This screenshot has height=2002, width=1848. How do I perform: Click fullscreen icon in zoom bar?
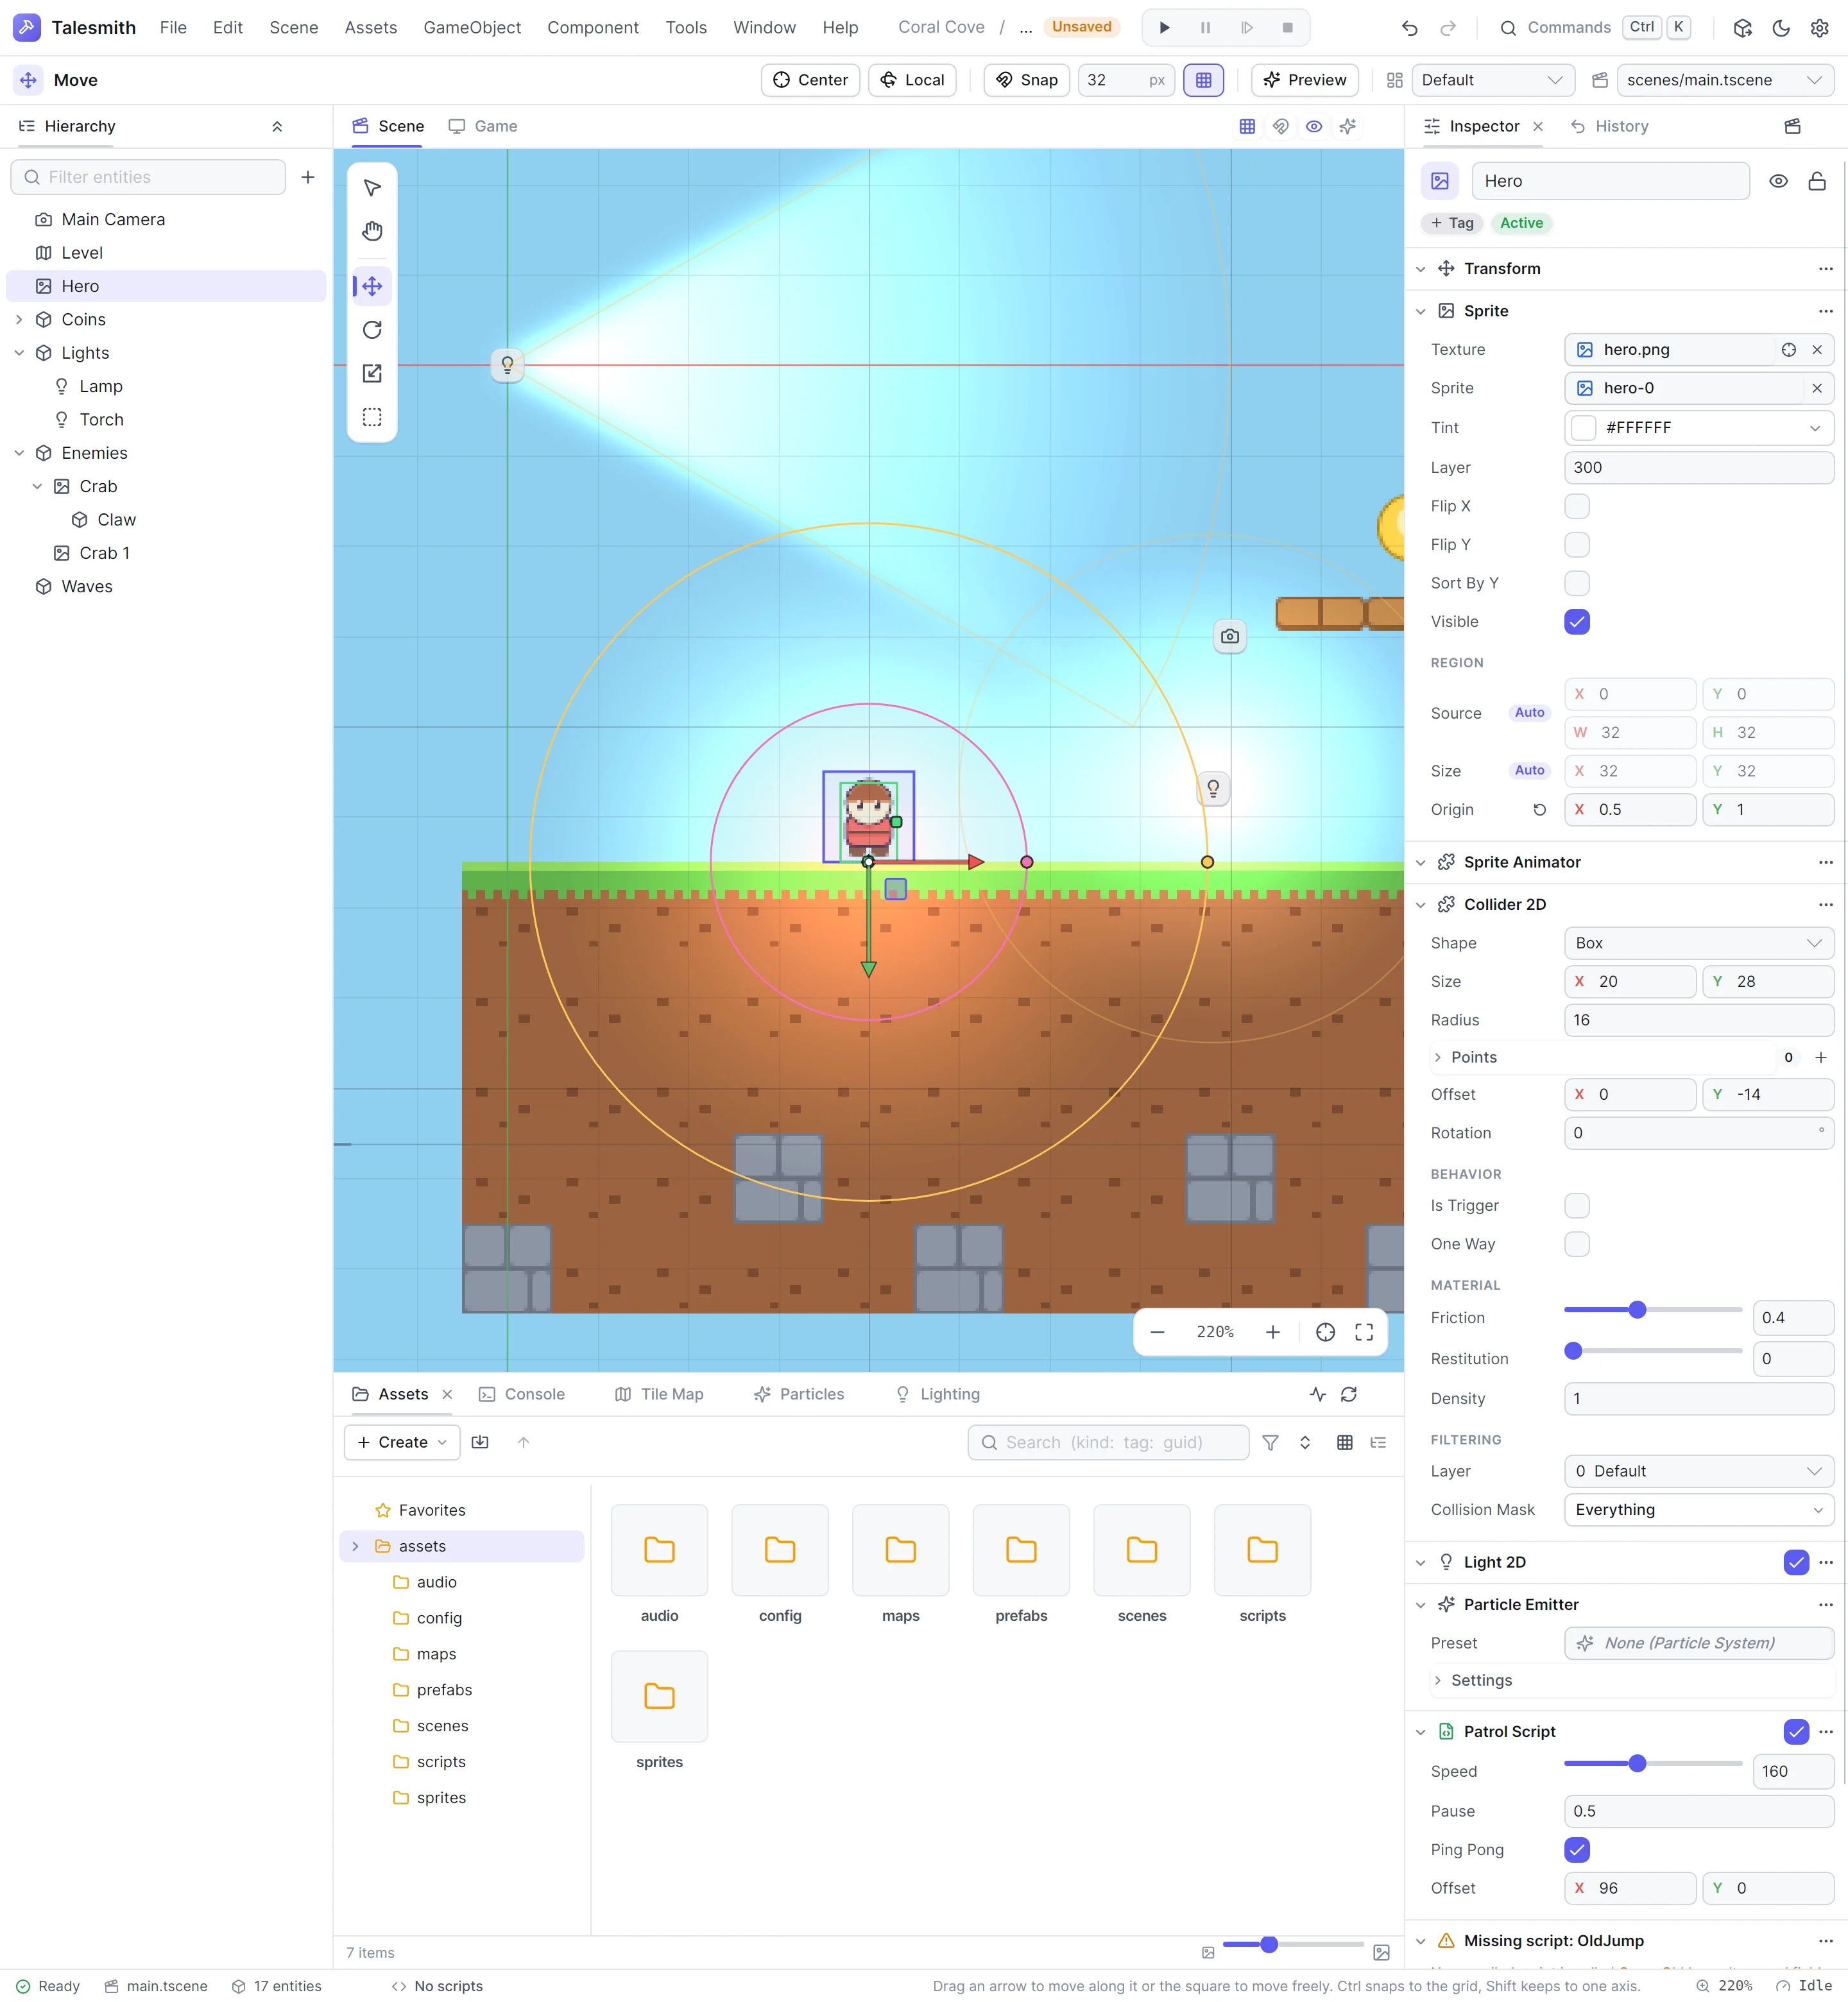pyautogui.click(x=1364, y=1332)
